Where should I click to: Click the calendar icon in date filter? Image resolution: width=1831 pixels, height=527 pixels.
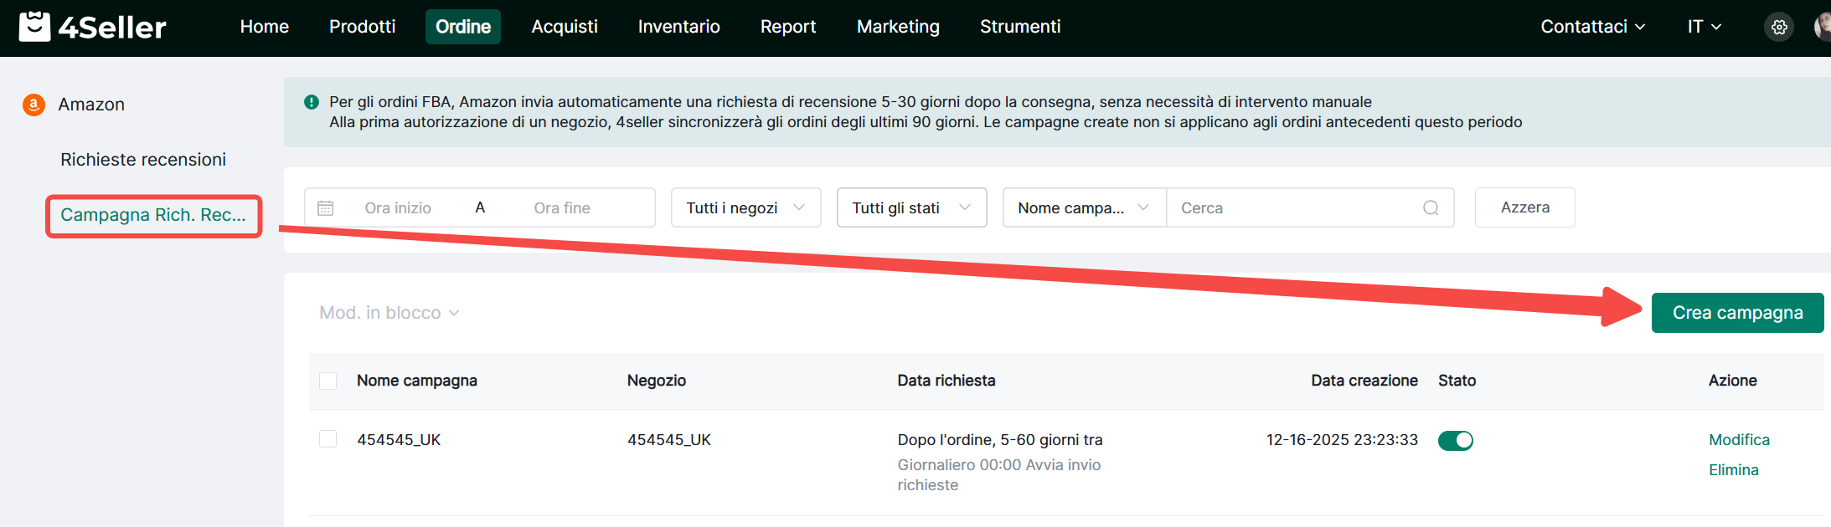[326, 207]
